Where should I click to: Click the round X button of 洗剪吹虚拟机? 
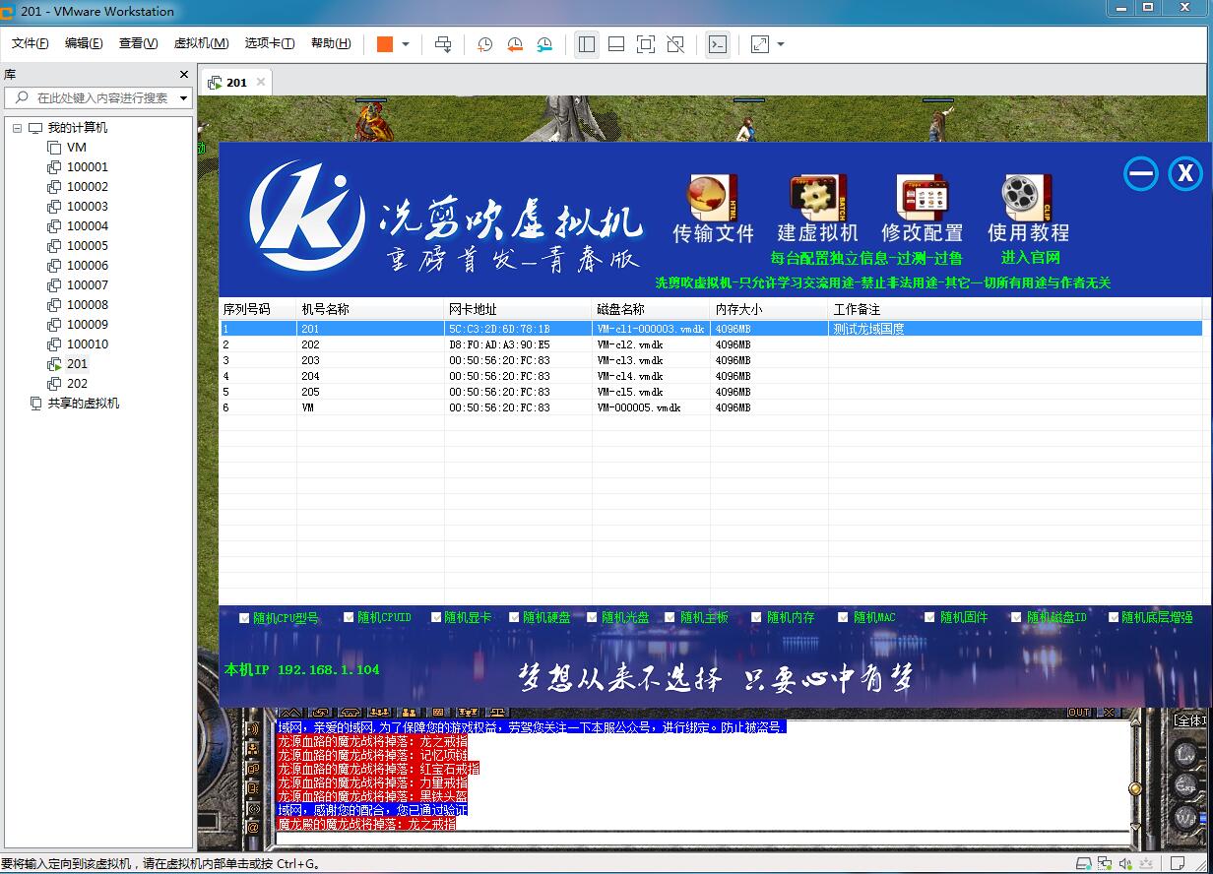point(1185,174)
